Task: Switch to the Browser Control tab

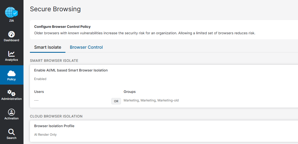Action: [86, 47]
